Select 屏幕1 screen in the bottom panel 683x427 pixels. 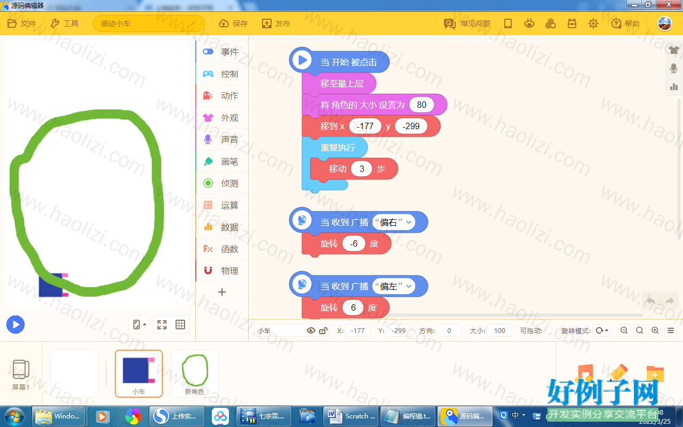tap(21, 374)
